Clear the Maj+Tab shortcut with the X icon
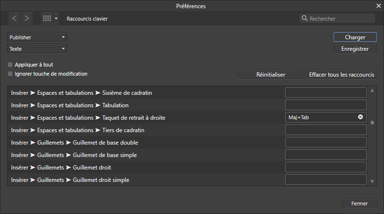This screenshot has width=384, height=214. point(360,117)
